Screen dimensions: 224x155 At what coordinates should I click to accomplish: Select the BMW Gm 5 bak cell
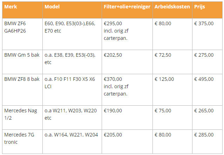(22, 55)
